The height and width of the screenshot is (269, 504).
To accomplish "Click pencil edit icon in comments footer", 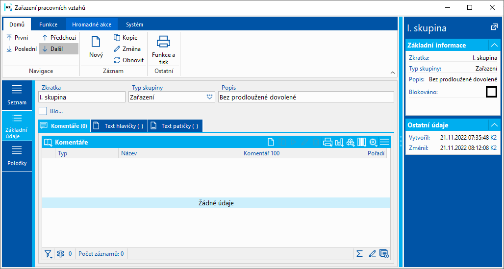I will click(372, 254).
